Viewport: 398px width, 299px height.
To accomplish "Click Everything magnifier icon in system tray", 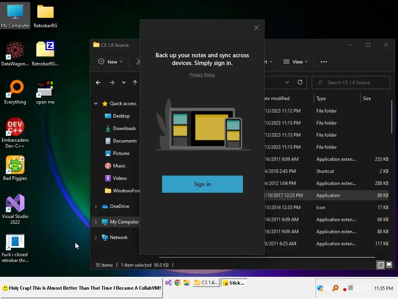I will [335, 288].
